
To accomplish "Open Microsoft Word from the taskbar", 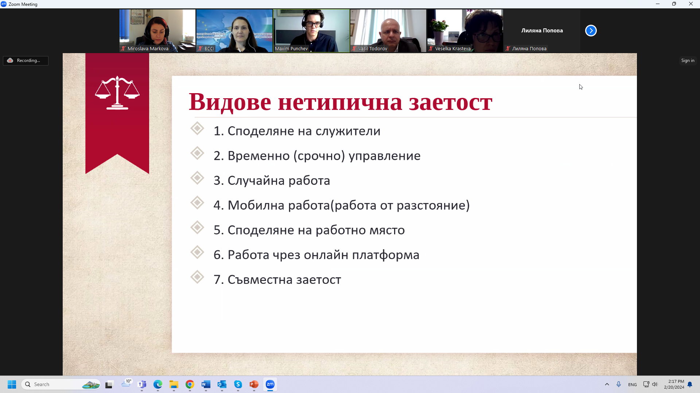I will (x=206, y=384).
